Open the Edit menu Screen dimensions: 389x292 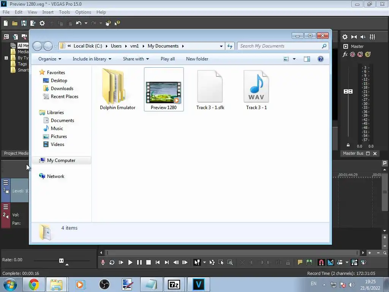click(x=19, y=12)
